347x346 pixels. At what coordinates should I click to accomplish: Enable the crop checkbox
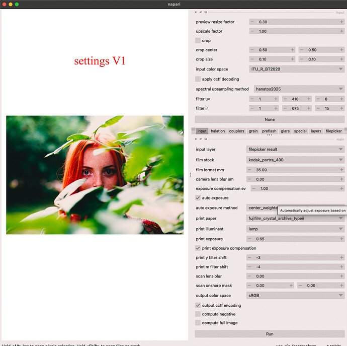[198, 41]
